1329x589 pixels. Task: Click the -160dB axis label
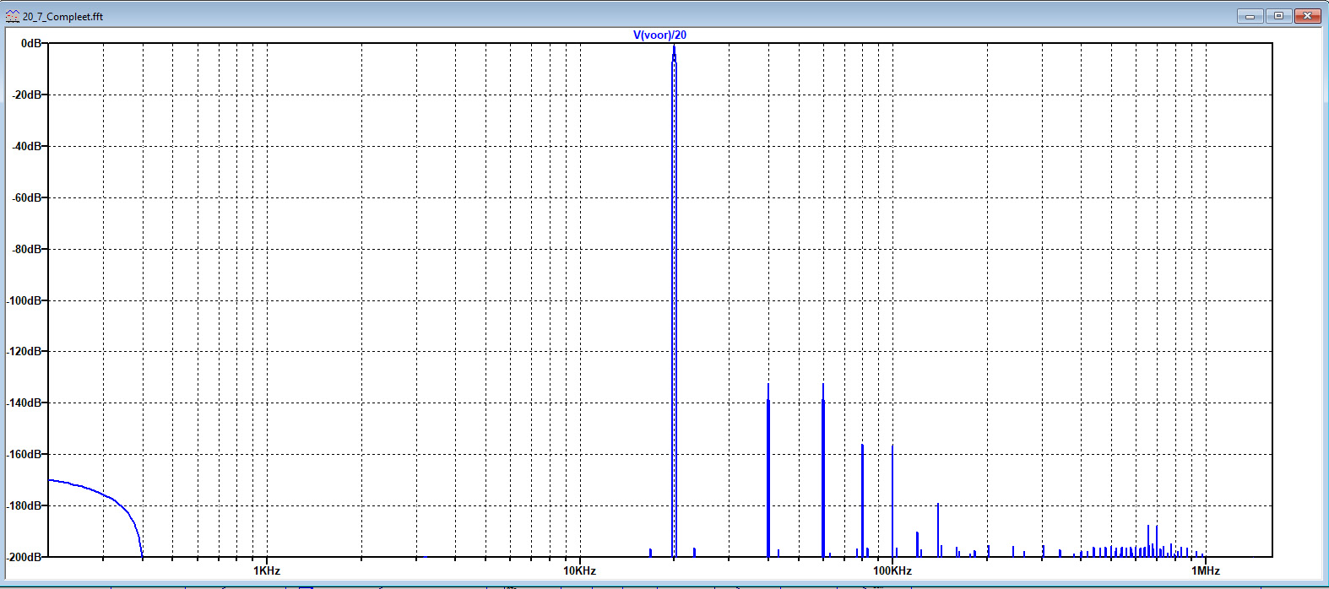click(x=24, y=454)
